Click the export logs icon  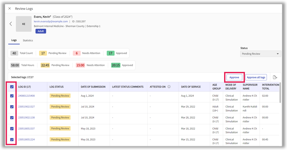click(275, 77)
